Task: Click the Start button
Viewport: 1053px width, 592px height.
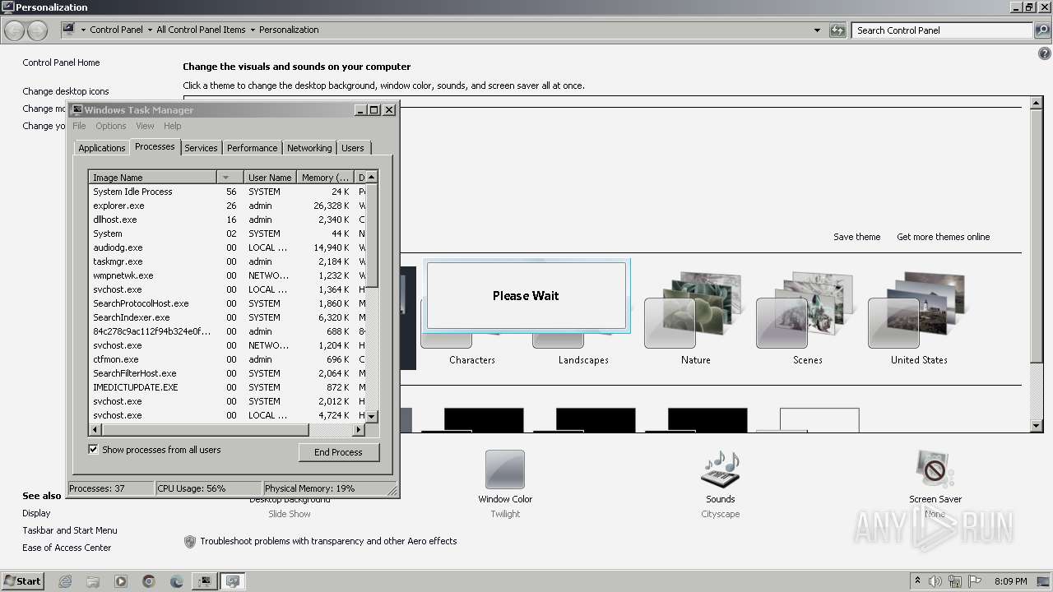Action: click(22, 581)
